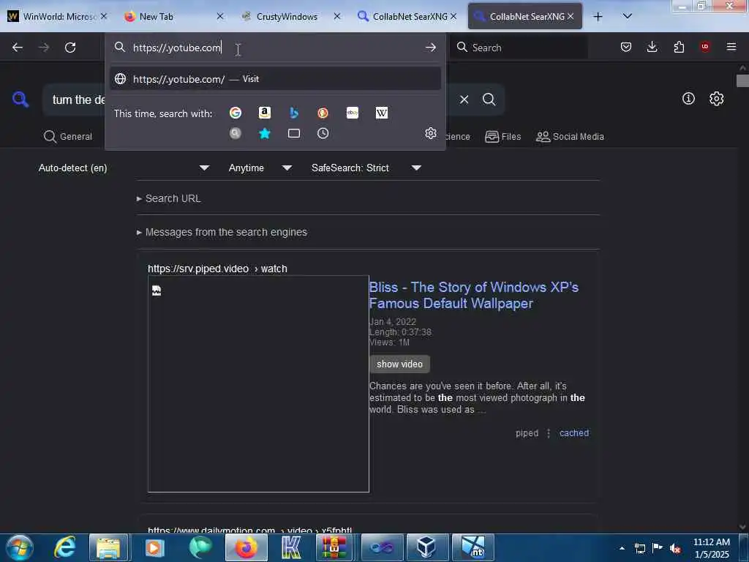Open the Firefox application menu

(731, 47)
